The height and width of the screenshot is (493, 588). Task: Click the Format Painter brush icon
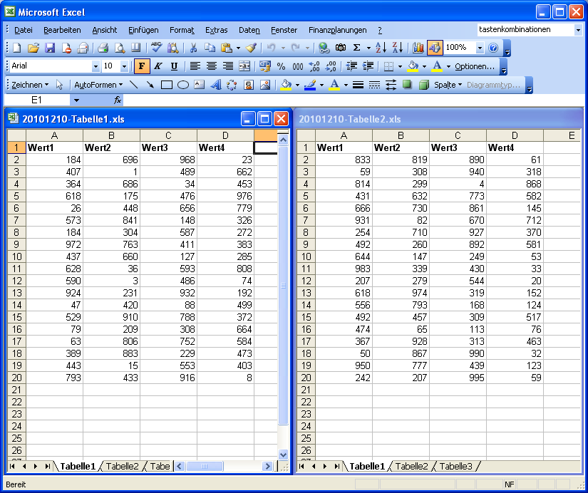[251, 48]
